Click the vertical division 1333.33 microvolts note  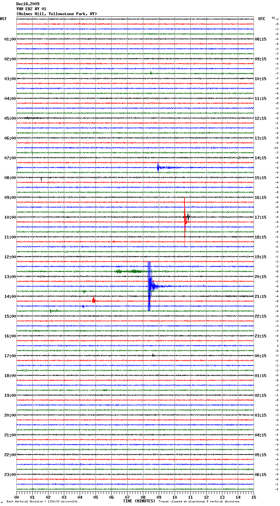pyautogui.click(x=42, y=502)
